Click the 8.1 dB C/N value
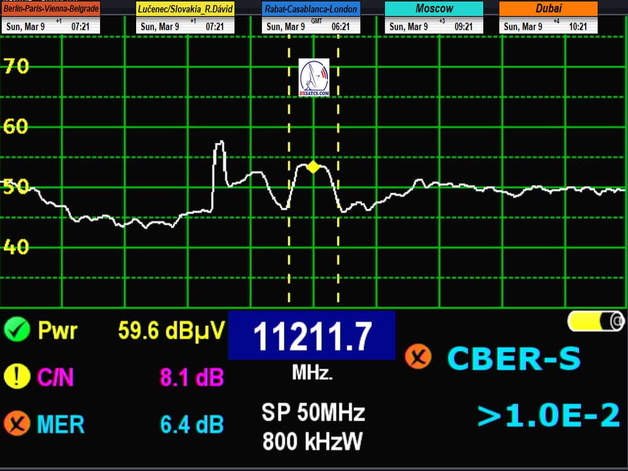This screenshot has height=471, width=628. click(x=192, y=377)
